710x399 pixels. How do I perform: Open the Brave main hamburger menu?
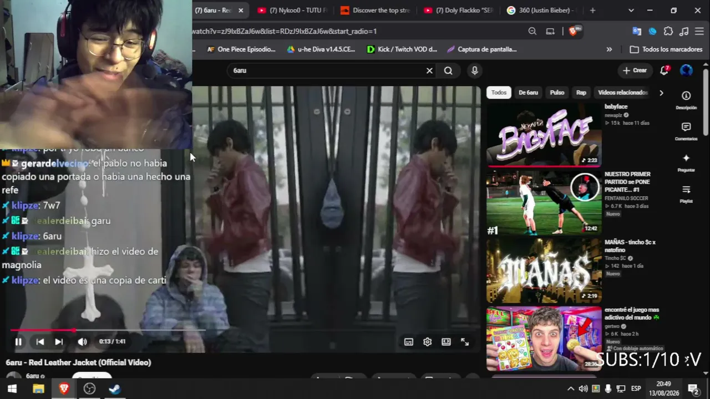tap(700, 31)
